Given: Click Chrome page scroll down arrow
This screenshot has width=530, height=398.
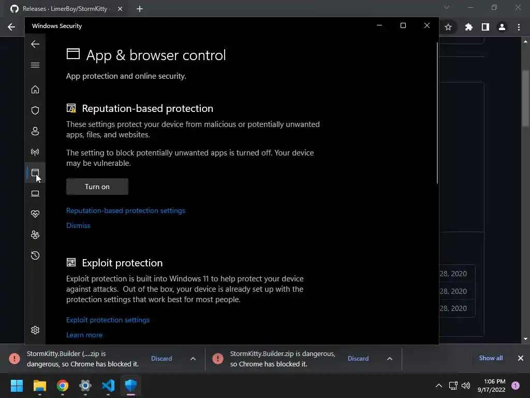Looking at the screenshot, I should click(525, 339).
